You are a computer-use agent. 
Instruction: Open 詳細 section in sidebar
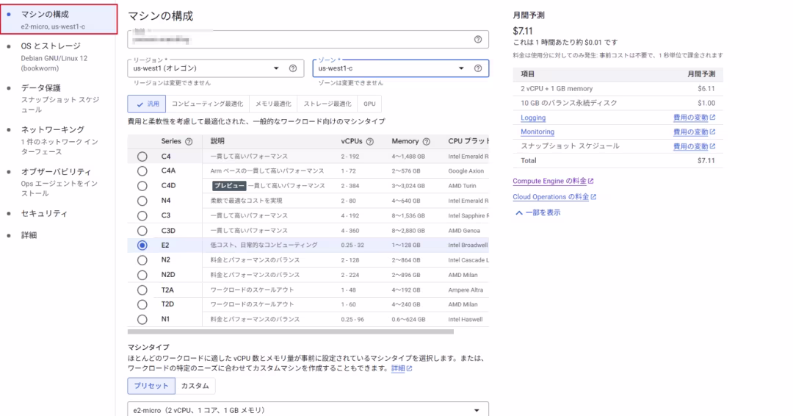tap(29, 235)
